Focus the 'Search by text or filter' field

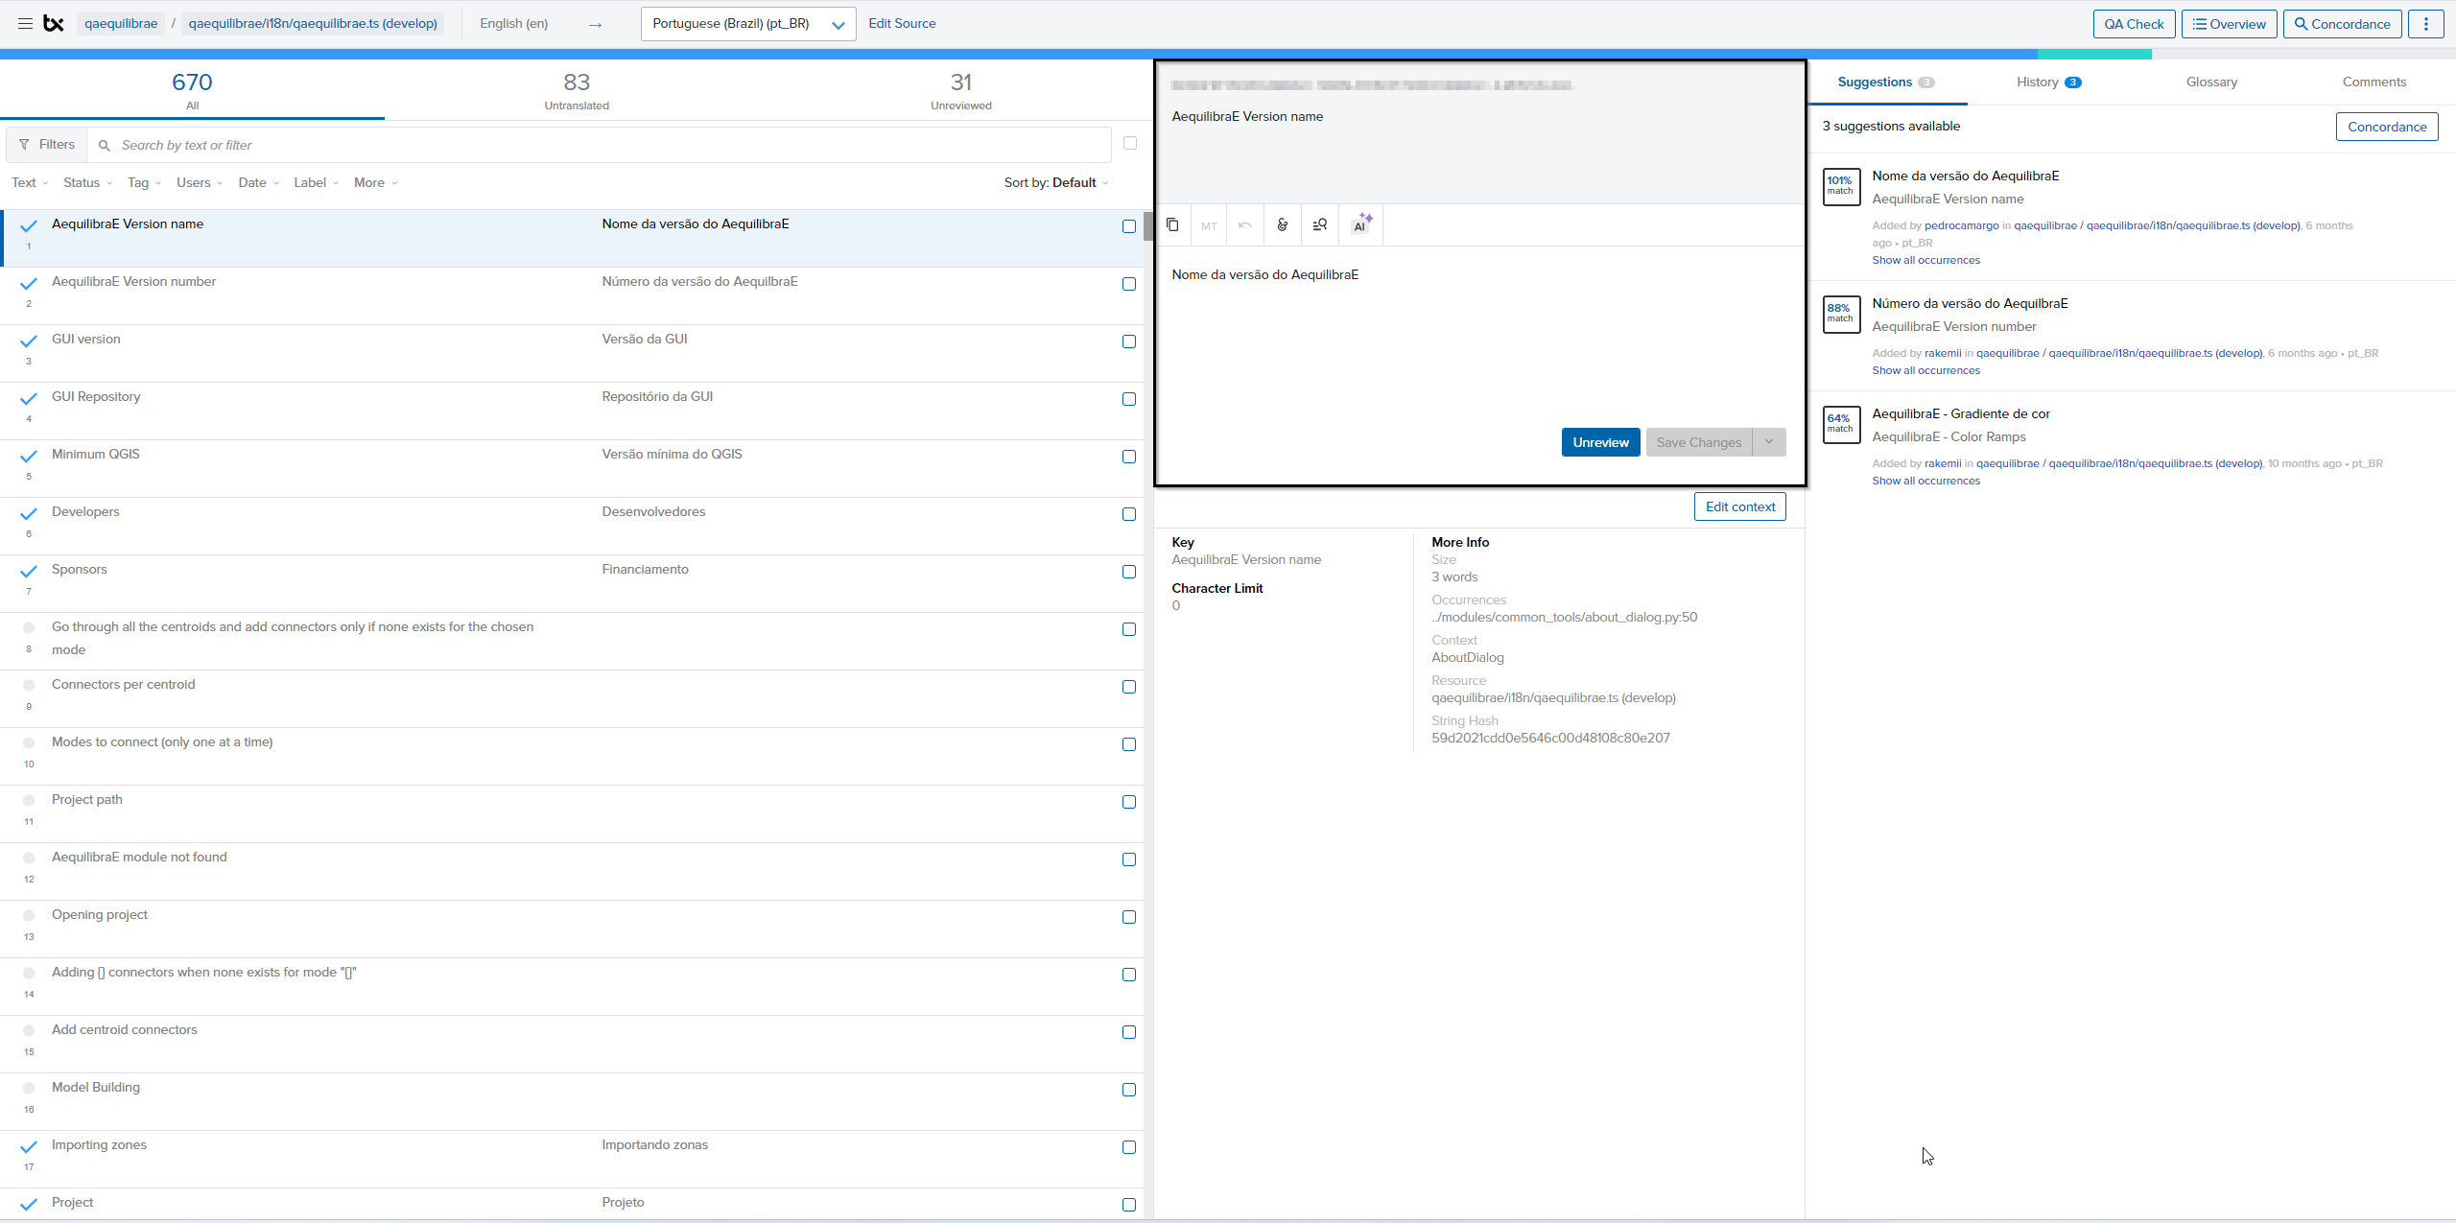tap(604, 145)
